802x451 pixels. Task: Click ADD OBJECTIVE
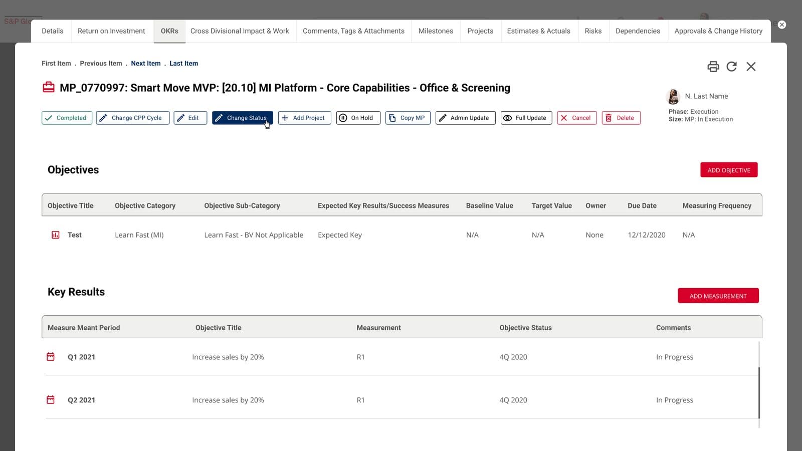pos(729,170)
